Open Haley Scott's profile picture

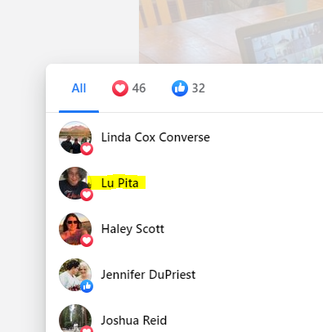[x=75, y=229]
